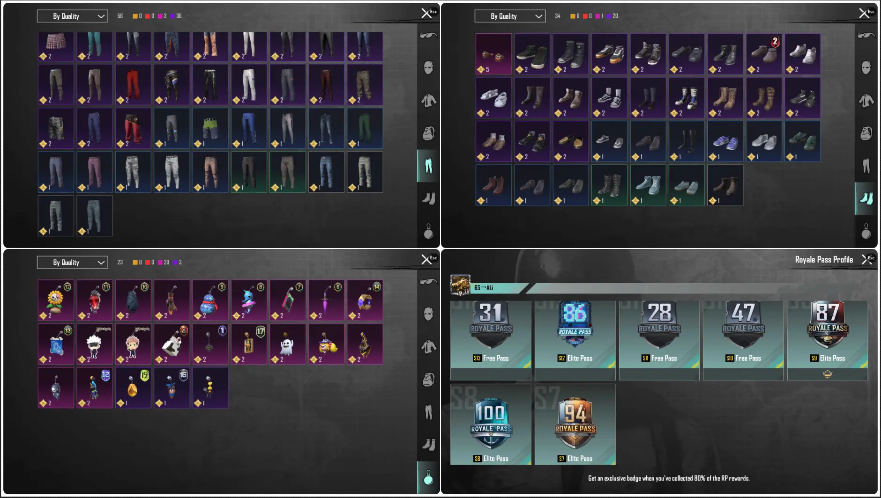Select pants category in ornaments inventory sidebar
This screenshot has height=498, width=881.
[428, 412]
